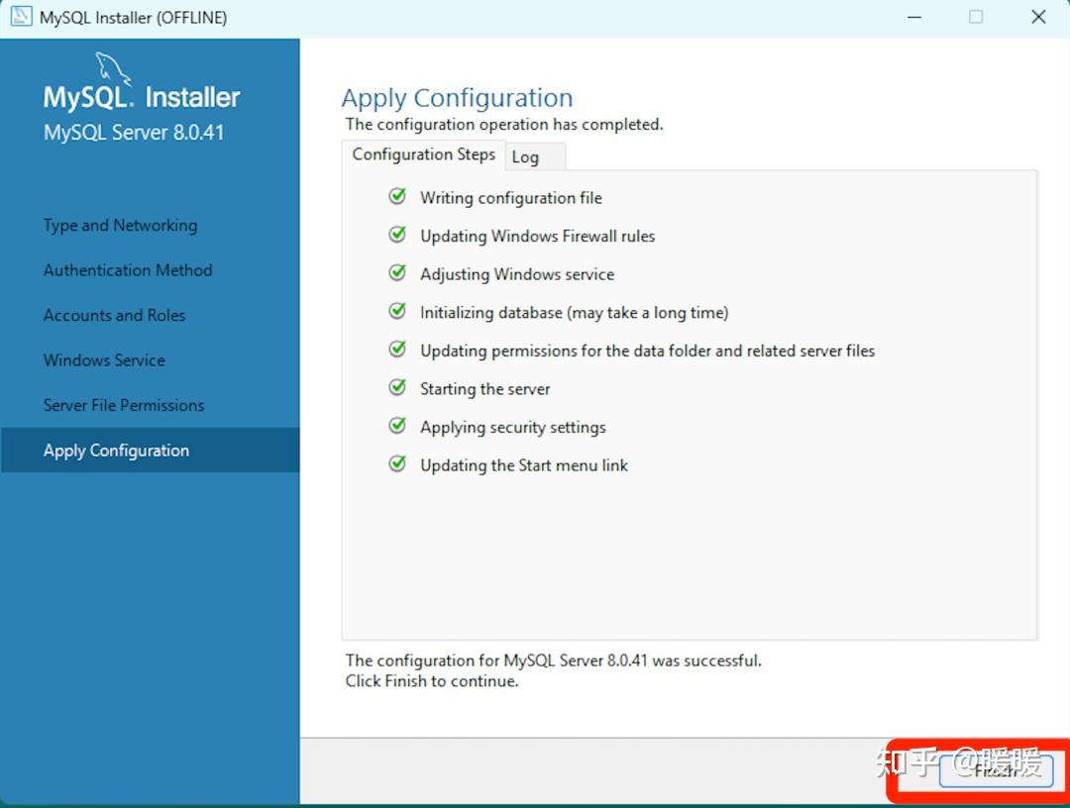This screenshot has height=808, width=1070.
Task: Click the checkmark beside "Adjusting Windows service"
Action: (x=397, y=273)
